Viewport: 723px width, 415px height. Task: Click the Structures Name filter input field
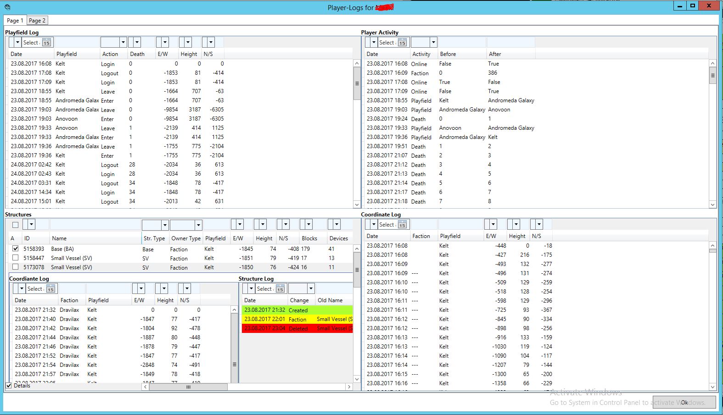point(95,225)
